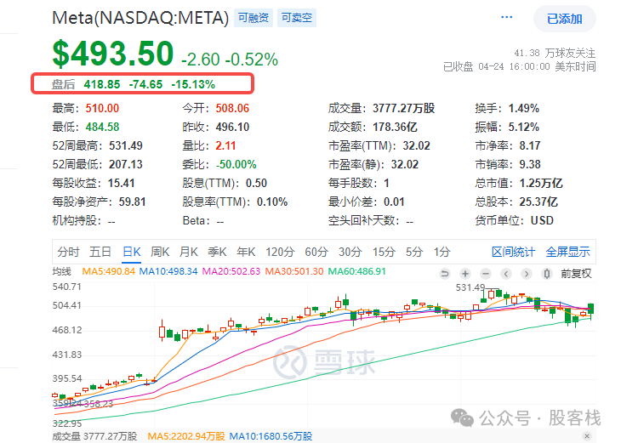Select the 5分 chart tab

tap(414, 252)
